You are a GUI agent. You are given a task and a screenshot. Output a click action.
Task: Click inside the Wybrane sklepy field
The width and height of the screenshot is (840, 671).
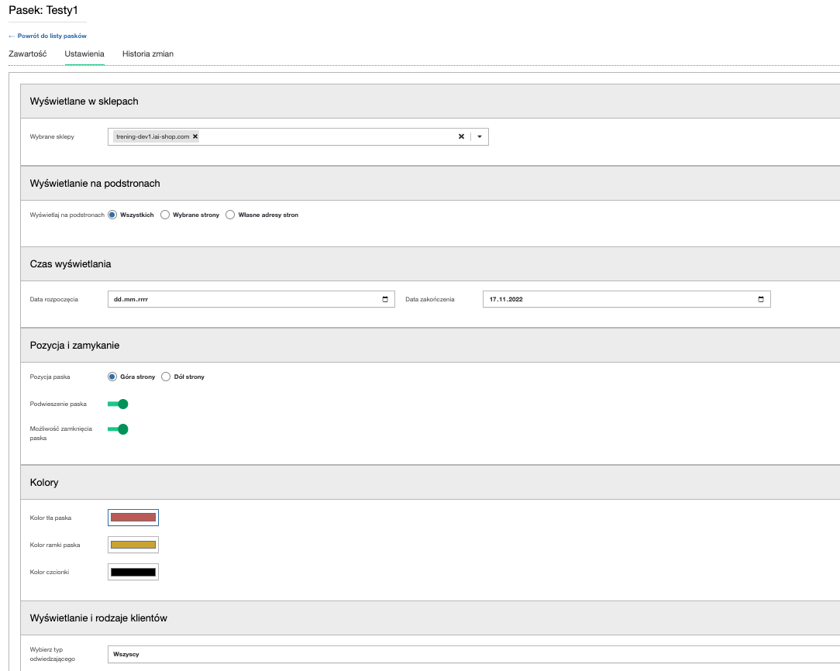298,136
